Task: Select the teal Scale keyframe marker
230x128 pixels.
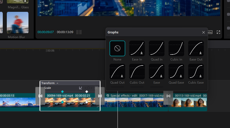Action: coord(62,92)
